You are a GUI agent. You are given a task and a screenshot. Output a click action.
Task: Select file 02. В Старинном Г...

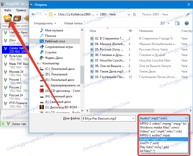(109, 38)
